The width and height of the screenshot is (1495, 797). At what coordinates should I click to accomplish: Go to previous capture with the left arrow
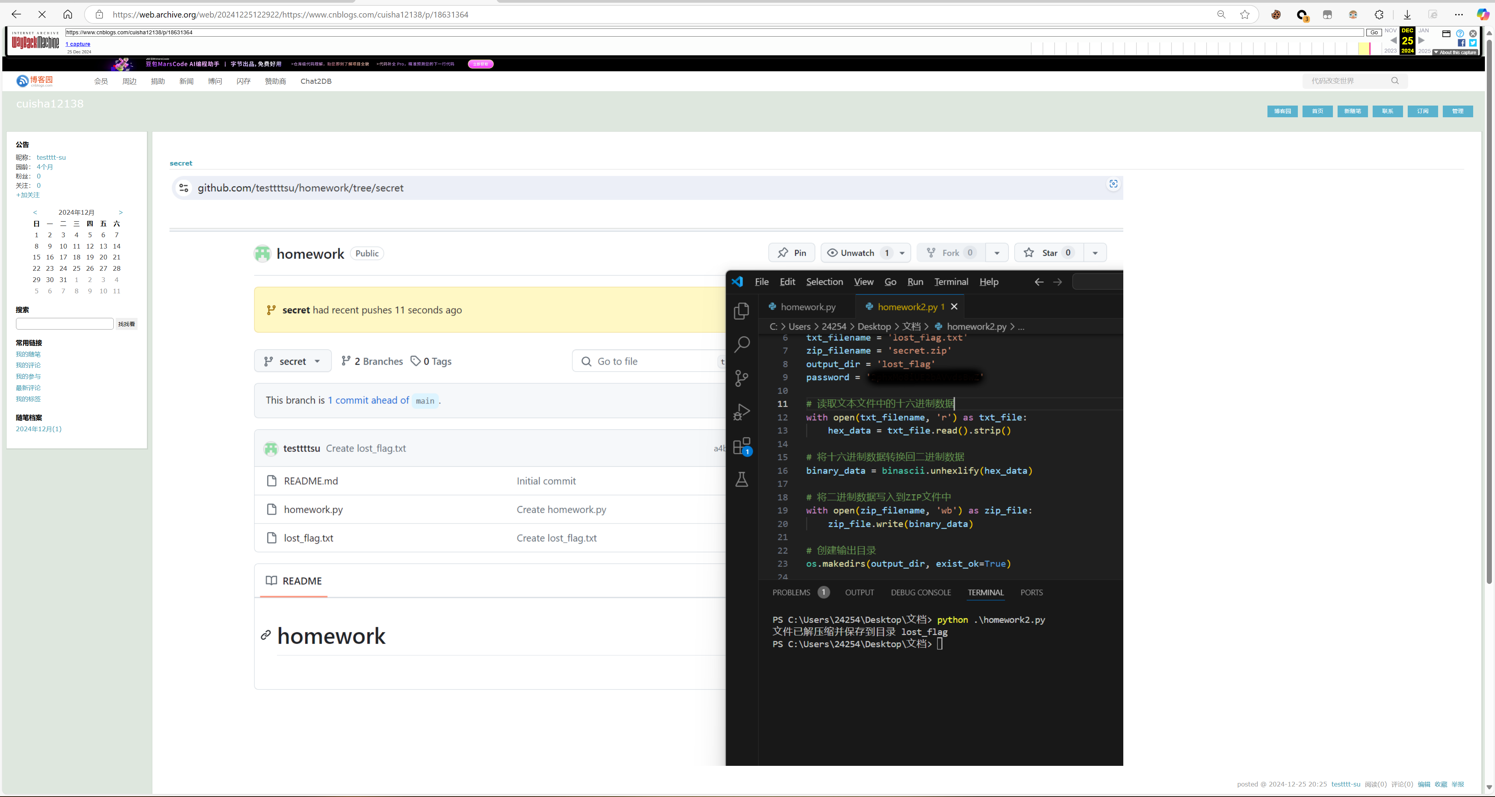click(1393, 41)
